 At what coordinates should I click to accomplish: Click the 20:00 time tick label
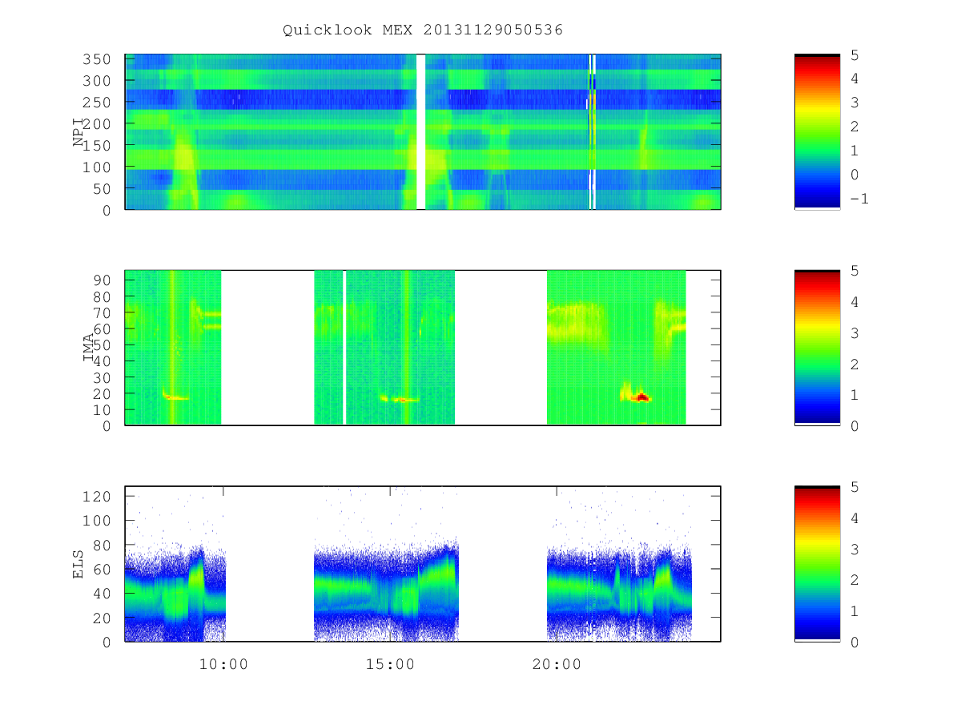(557, 664)
